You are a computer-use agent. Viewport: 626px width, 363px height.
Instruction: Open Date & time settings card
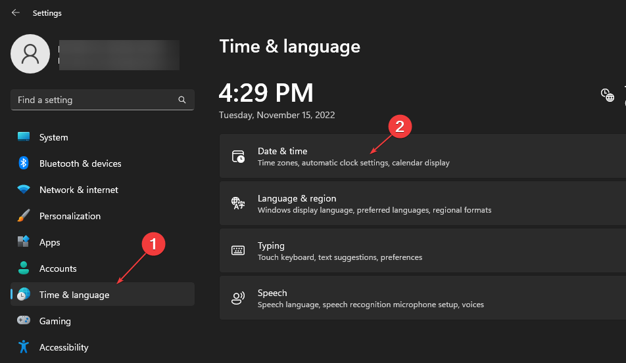click(x=423, y=156)
